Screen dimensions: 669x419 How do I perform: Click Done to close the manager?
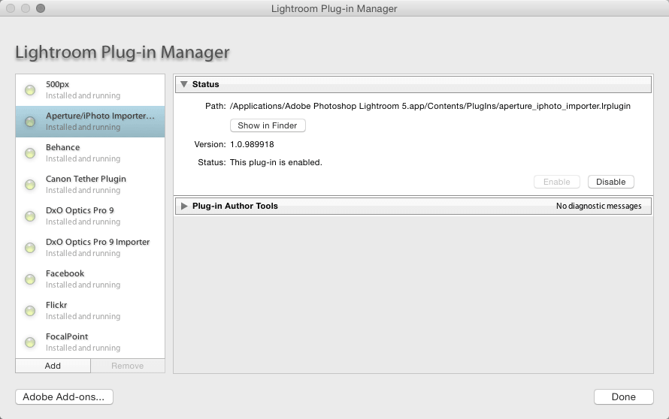pos(623,396)
